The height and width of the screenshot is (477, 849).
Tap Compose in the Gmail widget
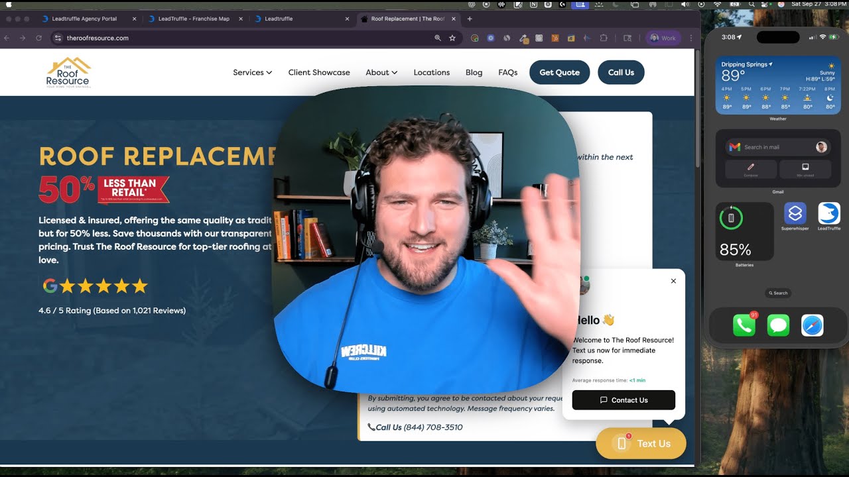[x=751, y=169]
